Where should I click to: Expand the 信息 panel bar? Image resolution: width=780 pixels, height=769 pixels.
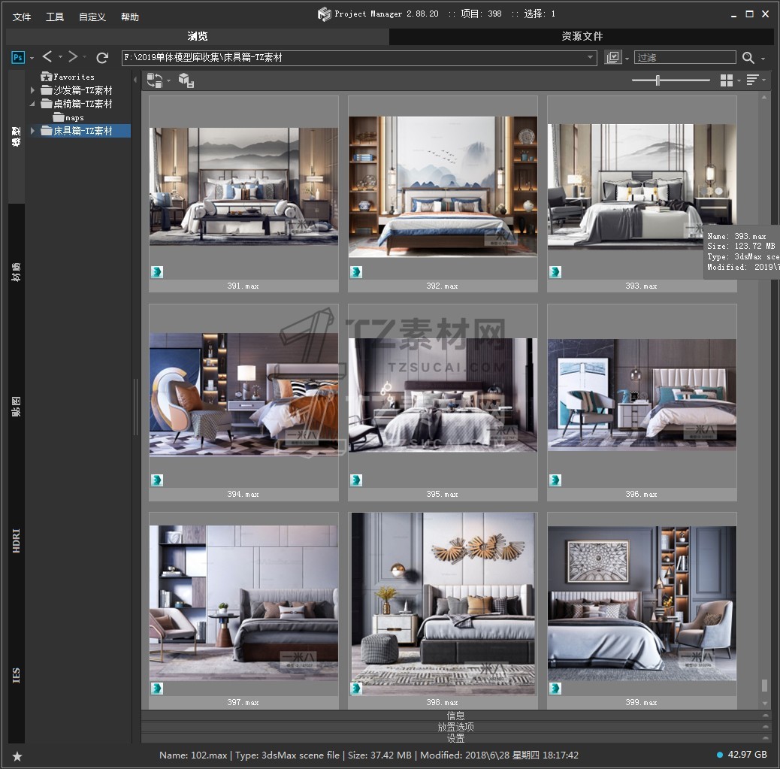455,716
